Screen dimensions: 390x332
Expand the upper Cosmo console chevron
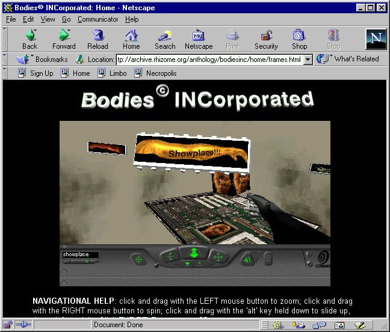click(64, 271)
